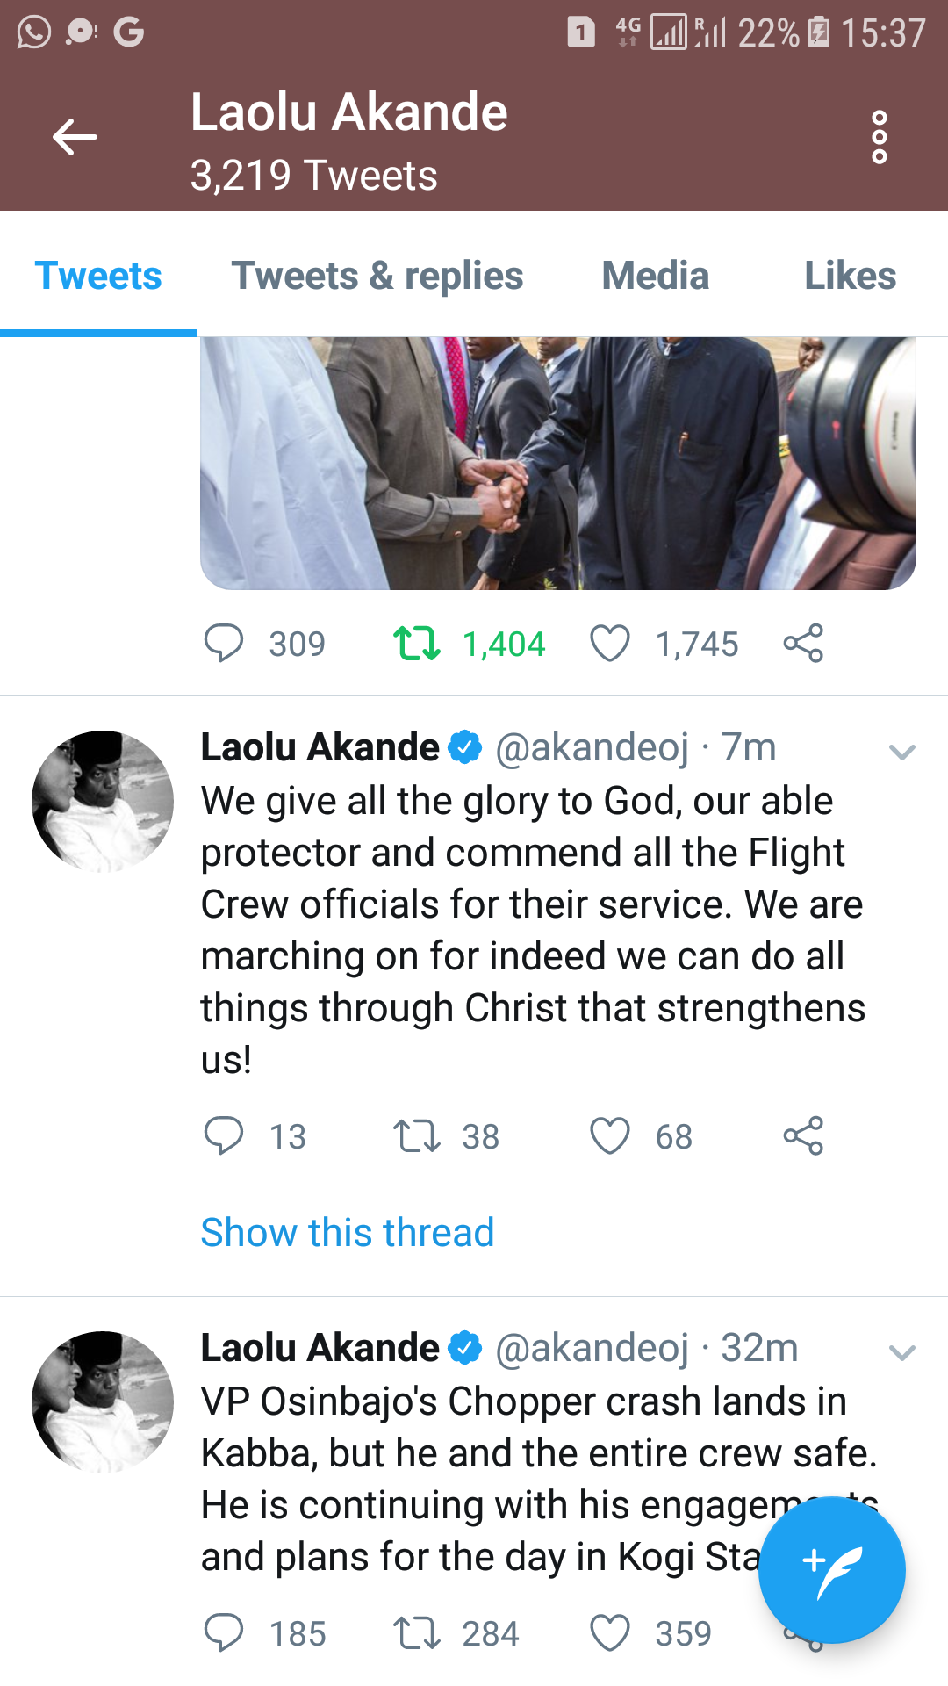Share the photo tweet with 1,745 likes
This screenshot has height=1686, width=948.
click(803, 643)
